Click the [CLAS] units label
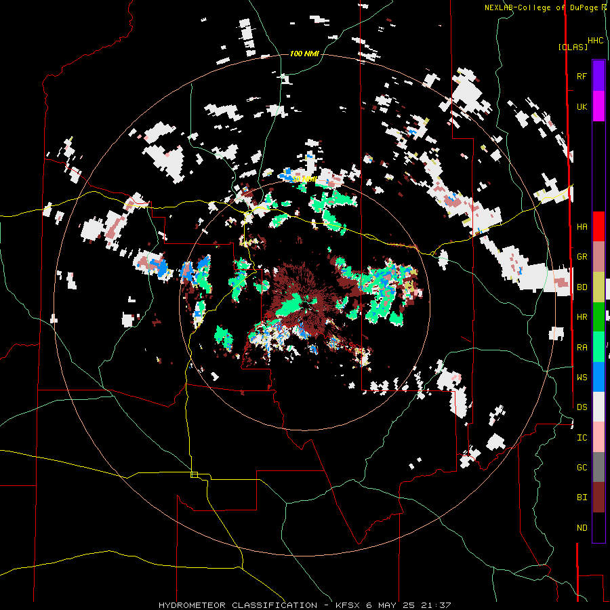 (x=573, y=47)
